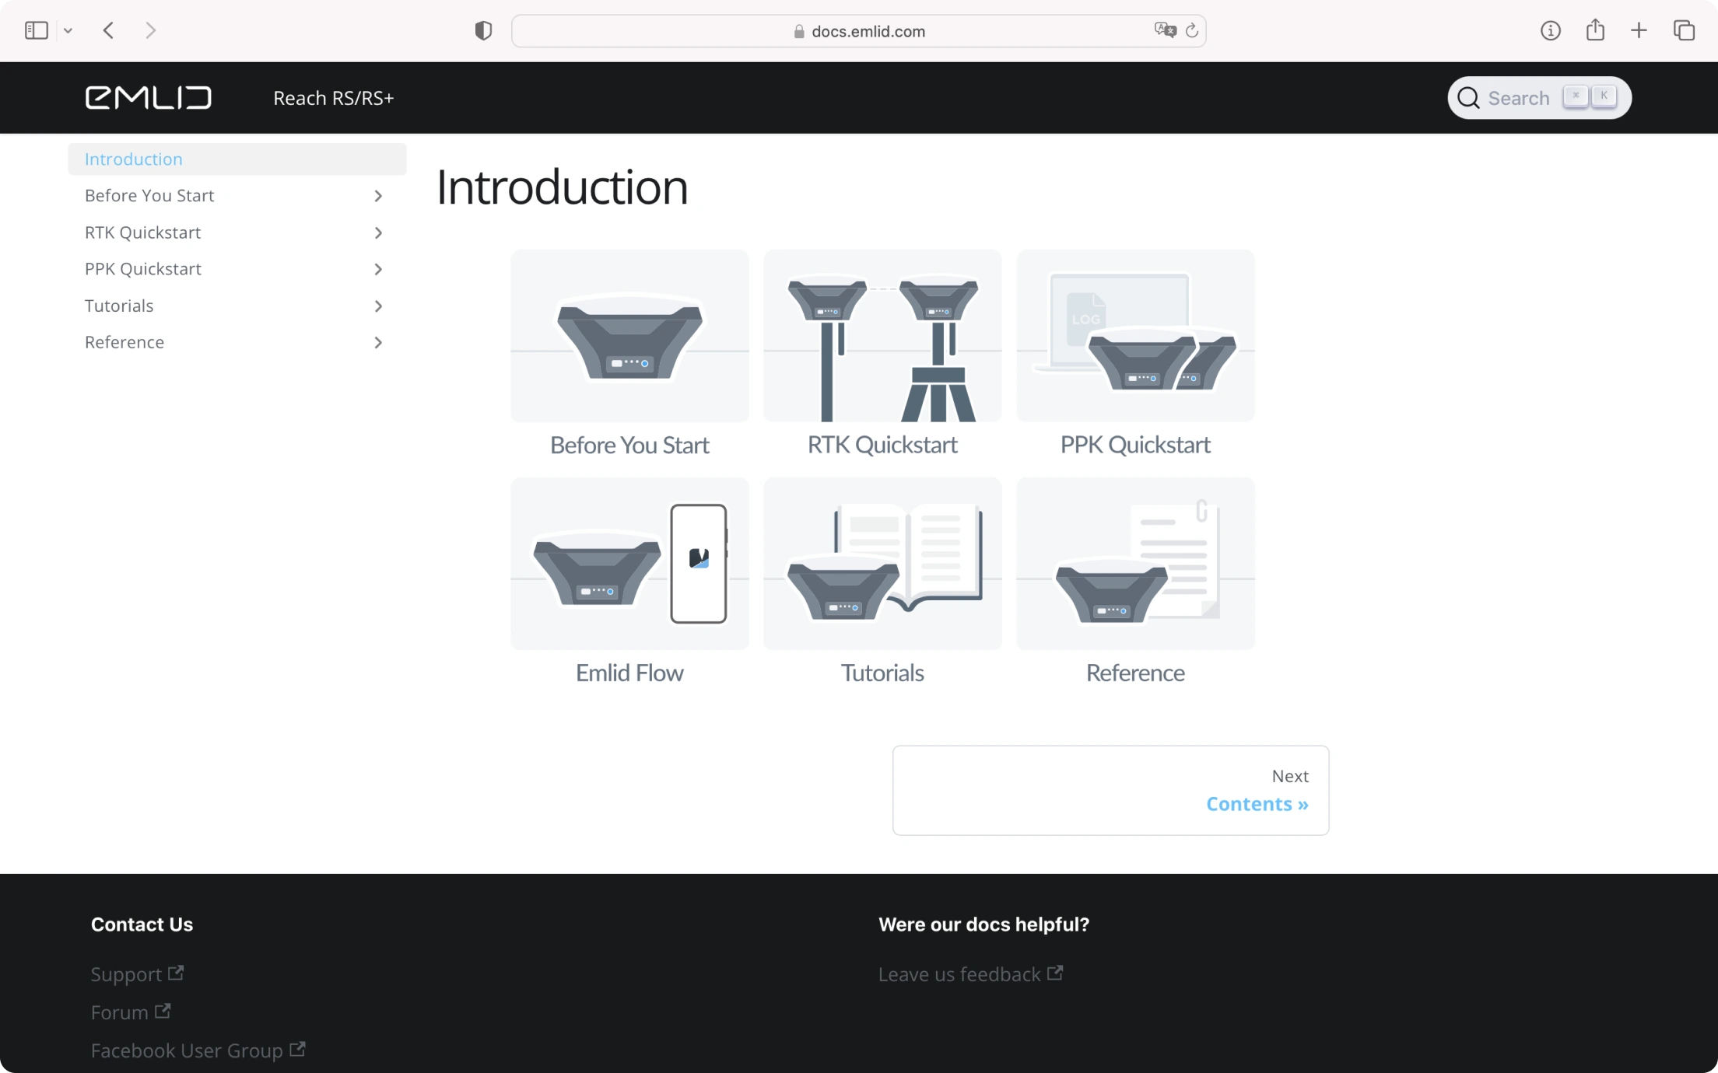Click the search magnifier icon
The image size is (1718, 1073).
coord(1468,98)
